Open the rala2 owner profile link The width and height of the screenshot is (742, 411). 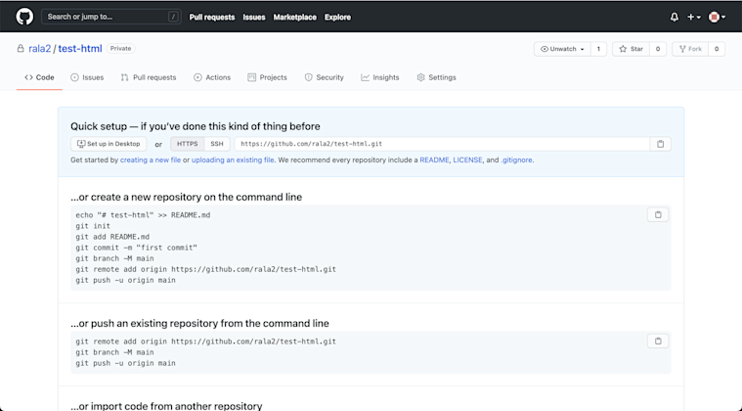click(40, 48)
